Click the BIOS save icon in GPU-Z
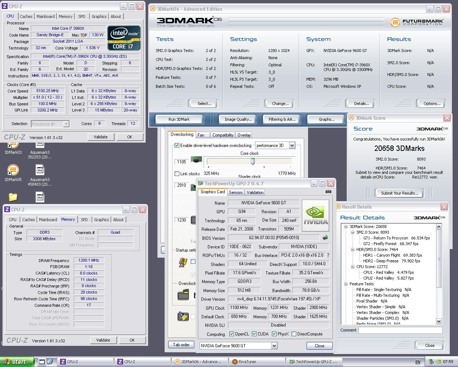Viewport: 458px width, 367px height. [325, 238]
